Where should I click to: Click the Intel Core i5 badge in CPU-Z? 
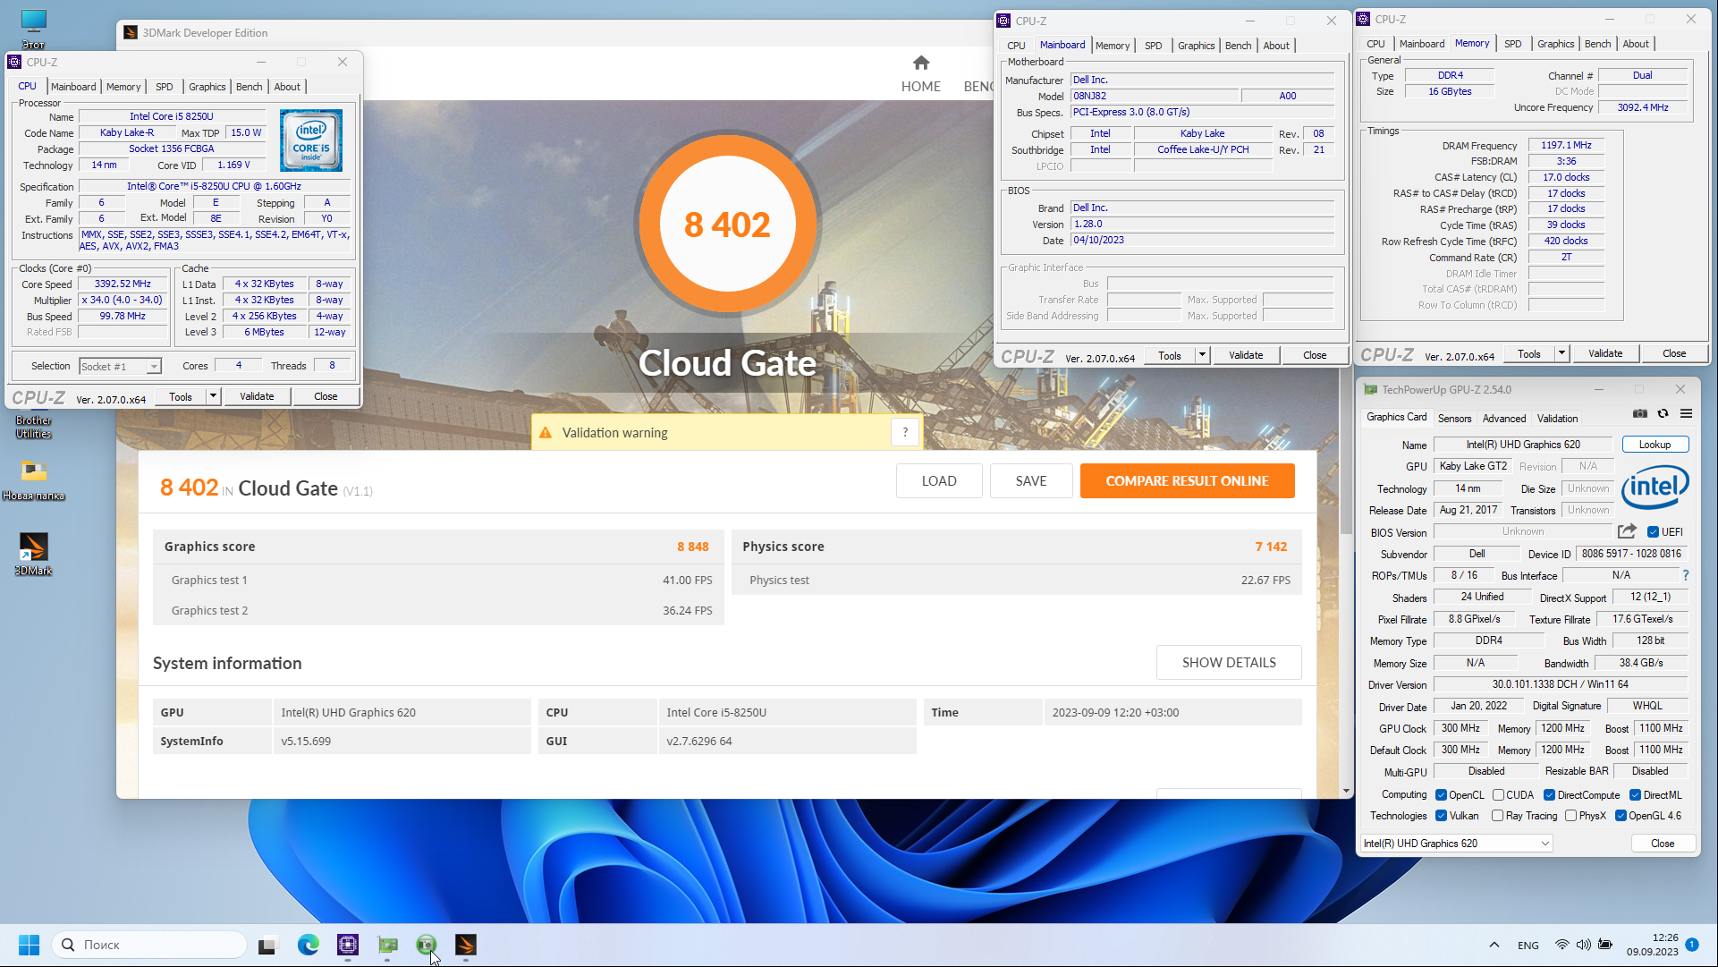[x=311, y=140]
